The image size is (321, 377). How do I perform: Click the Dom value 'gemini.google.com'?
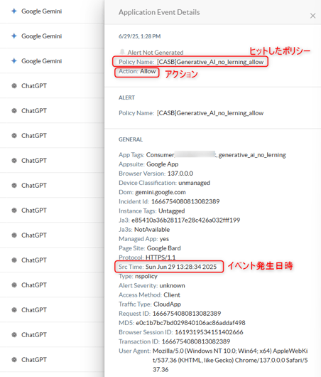160,192
